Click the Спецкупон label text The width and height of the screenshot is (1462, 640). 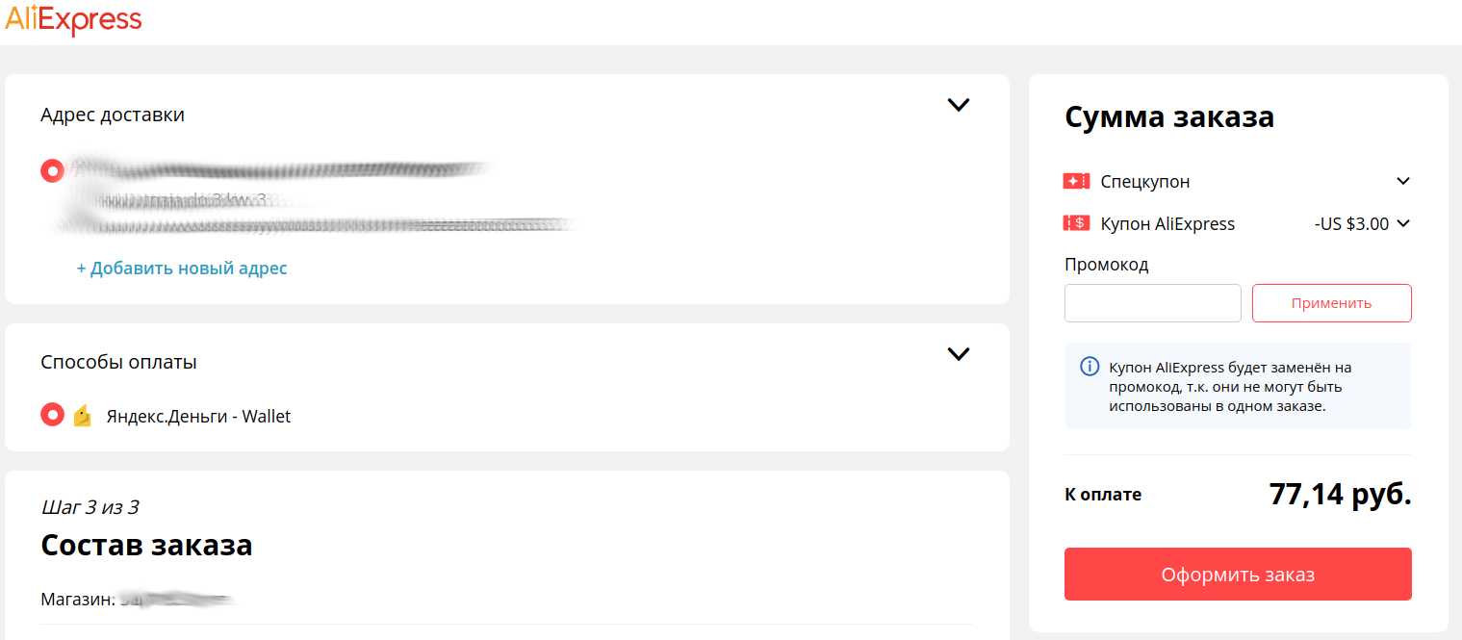tap(1145, 182)
